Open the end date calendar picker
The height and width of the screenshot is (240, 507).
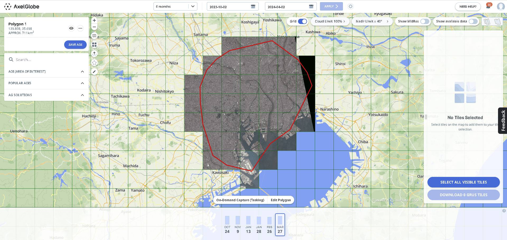point(311,7)
